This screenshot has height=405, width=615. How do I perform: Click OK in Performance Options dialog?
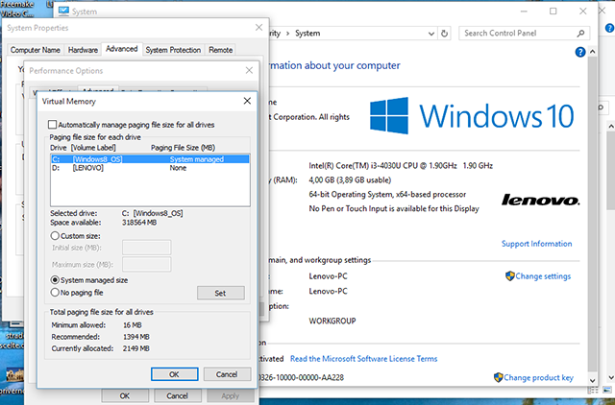pyautogui.click(x=125, y=395)
